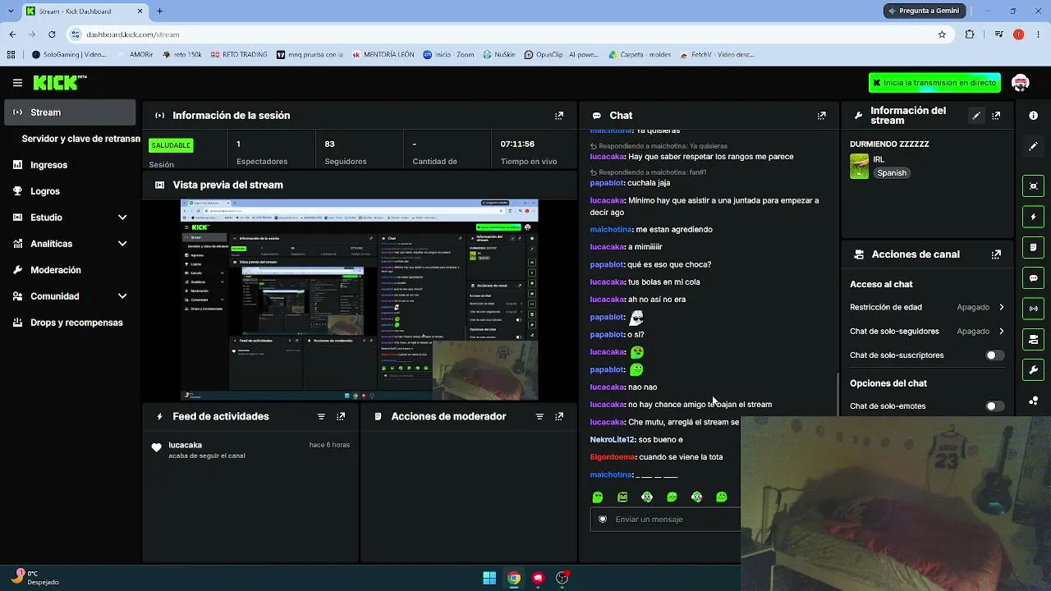
Task: Click the pencil icon in right sidebar
Action: pyautogui.click(x=1034, y=146)
